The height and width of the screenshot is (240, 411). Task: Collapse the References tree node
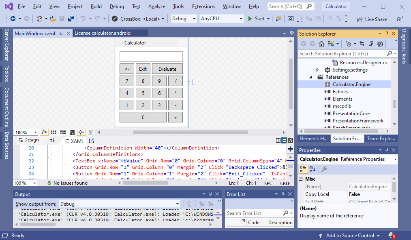[310, 77]
